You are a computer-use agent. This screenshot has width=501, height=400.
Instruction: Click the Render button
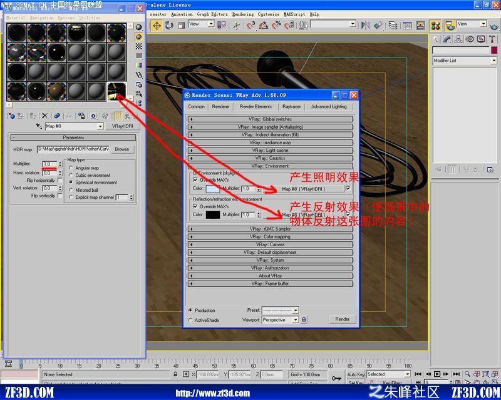(342, 319)
